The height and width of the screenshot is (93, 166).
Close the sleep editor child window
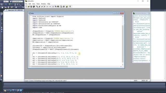122,13
